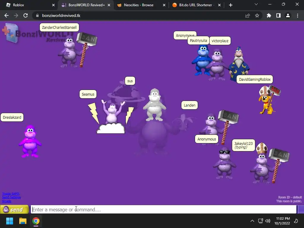
Task: Reload the BonziWORLD page
Action: point(26,15)
